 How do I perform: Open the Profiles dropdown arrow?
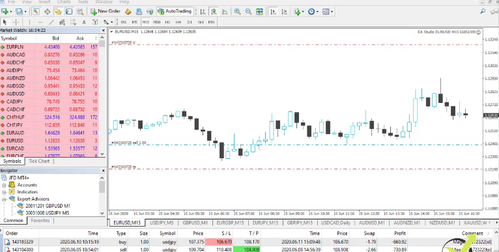click(x=25, y=12)
